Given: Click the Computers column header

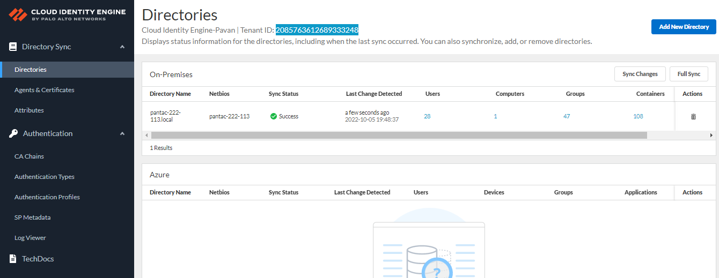Looking at the screenshot, I should pyautogui.click(x=510, y=94).
